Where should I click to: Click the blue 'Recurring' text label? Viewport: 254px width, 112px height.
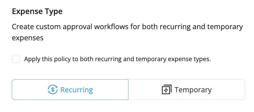[x=77, y=90]
